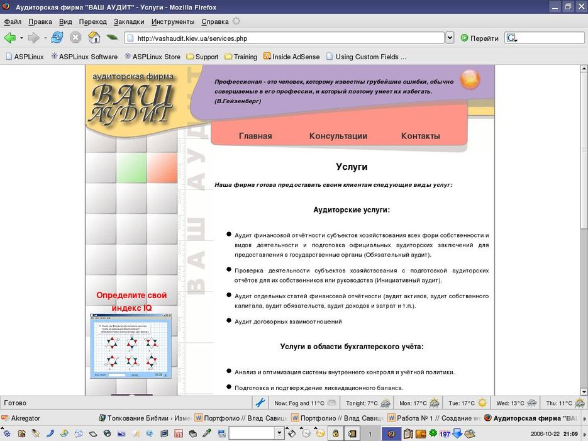Open the Файл menu
This screenshot has width=588, height=441.
[x=13, y=22]
